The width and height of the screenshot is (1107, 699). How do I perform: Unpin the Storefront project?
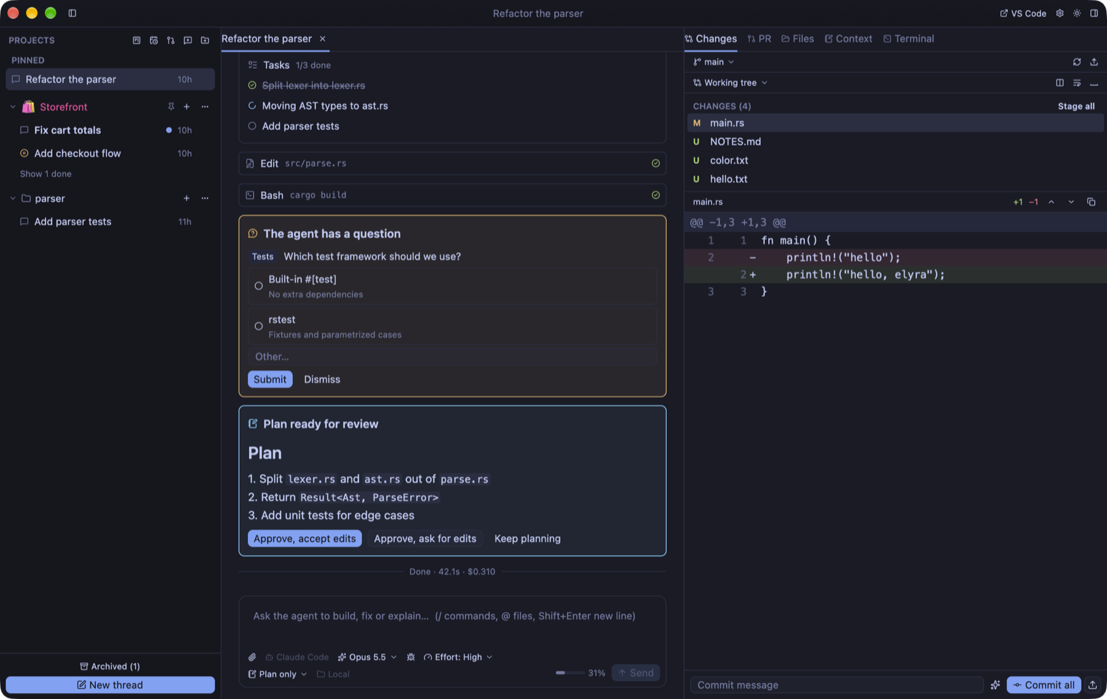pyautogui.click(x=171, y=106)
